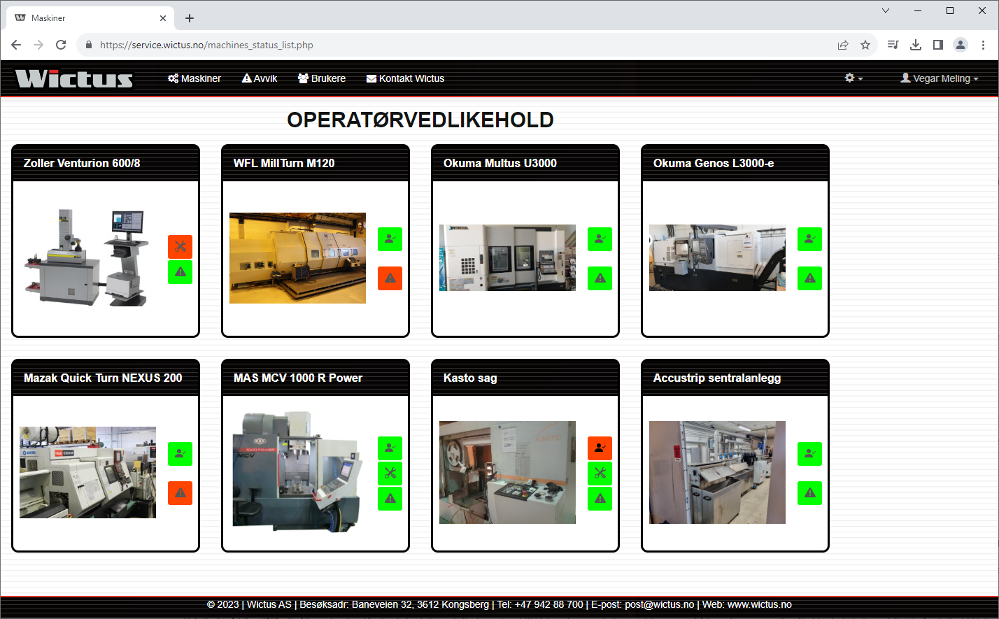The image size is (999, 619).
Task: Click the operator icon on MAS MCV 1000 R Power
Action: coord(390,448)
